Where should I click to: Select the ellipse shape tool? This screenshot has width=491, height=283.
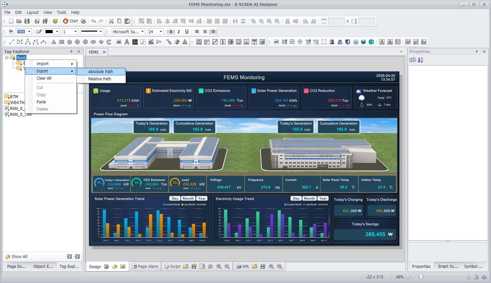(x=93, y=42)
